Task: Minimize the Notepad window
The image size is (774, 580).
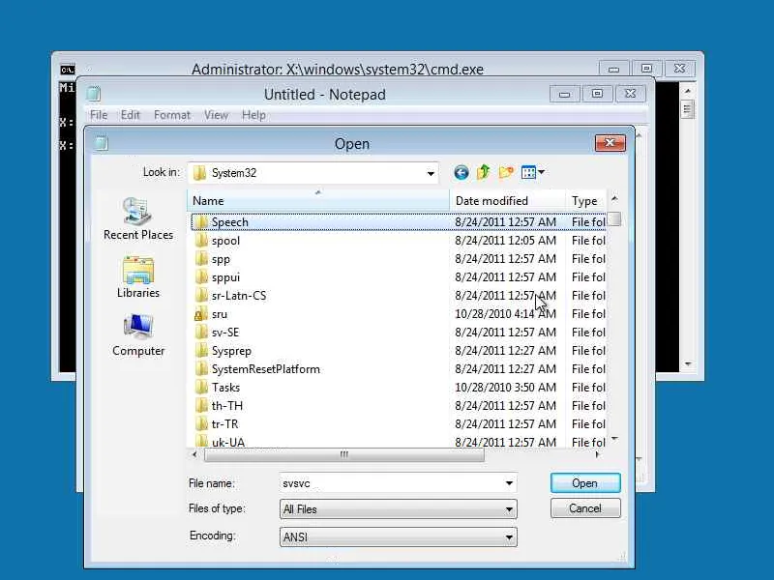Action: [x=565, y=94]
